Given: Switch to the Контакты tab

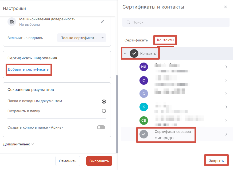Looking at the screenshot, I should pyautogui.click(x=165, y=40).
